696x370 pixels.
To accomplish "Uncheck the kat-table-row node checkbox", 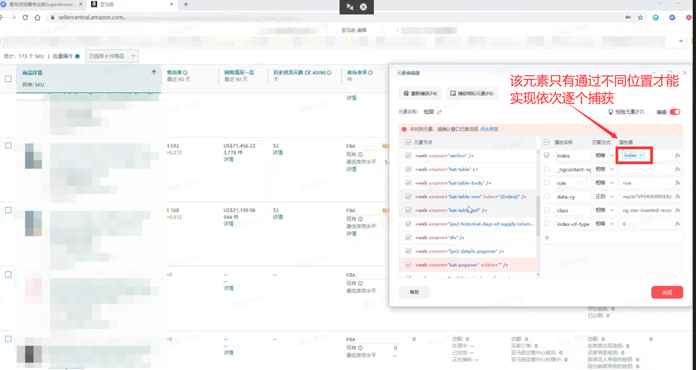I will point(408,197).
